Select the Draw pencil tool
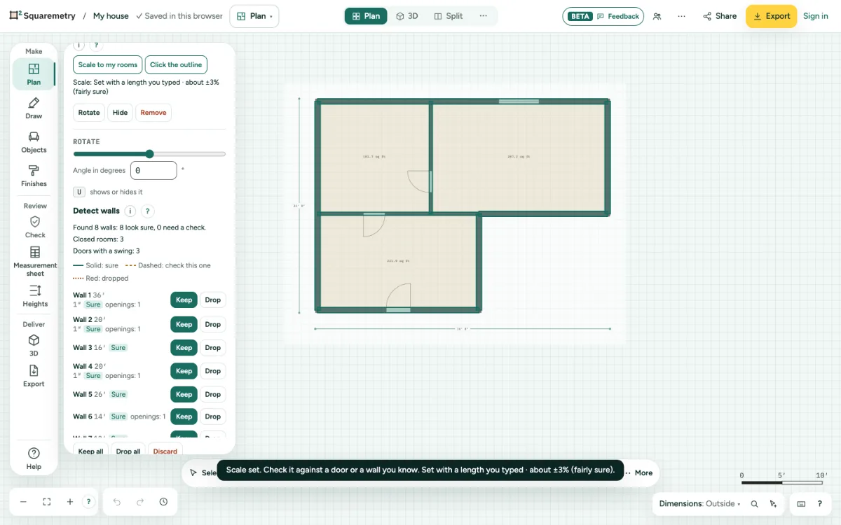The height and width of the screenshot is (525, 841). click(x=34, y=108)
